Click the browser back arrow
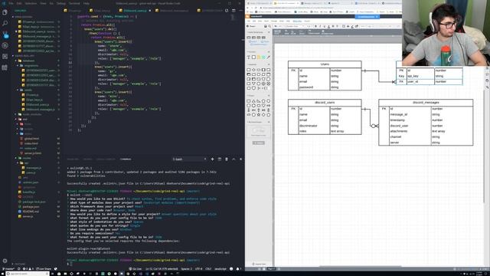This screenshot has height=276, width=490. coord(248,8)
